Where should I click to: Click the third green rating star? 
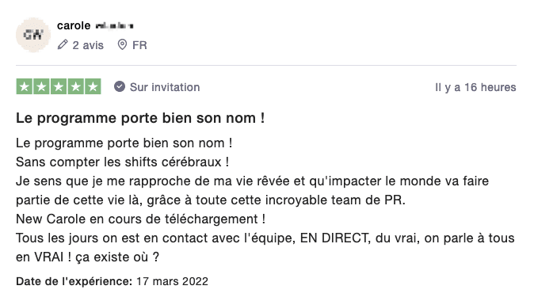59,86
